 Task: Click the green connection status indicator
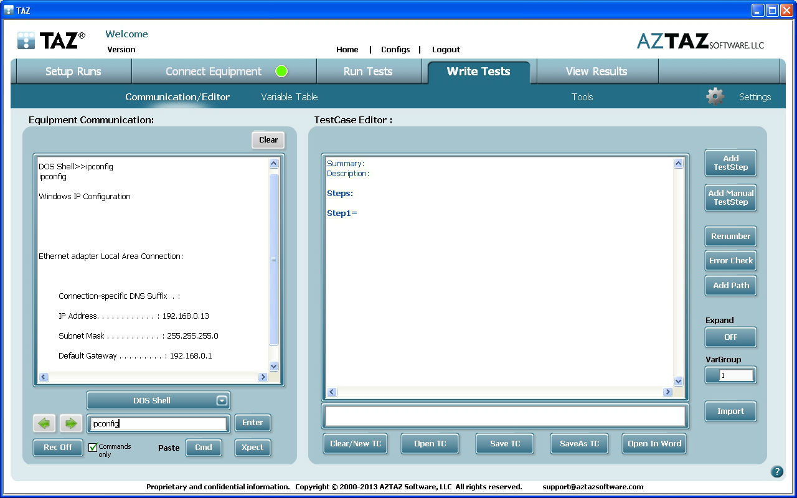[x=281, y=71]
